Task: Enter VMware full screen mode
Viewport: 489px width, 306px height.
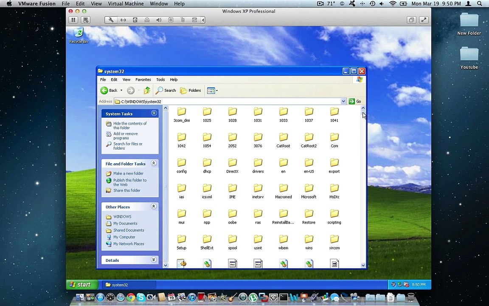Action: (x=424, y=20)
